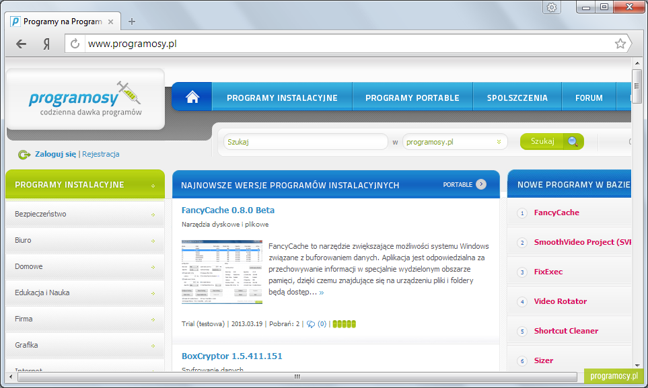Open the FORUM menu item
This screenshot has width=648, height=388.
[589, 98]
